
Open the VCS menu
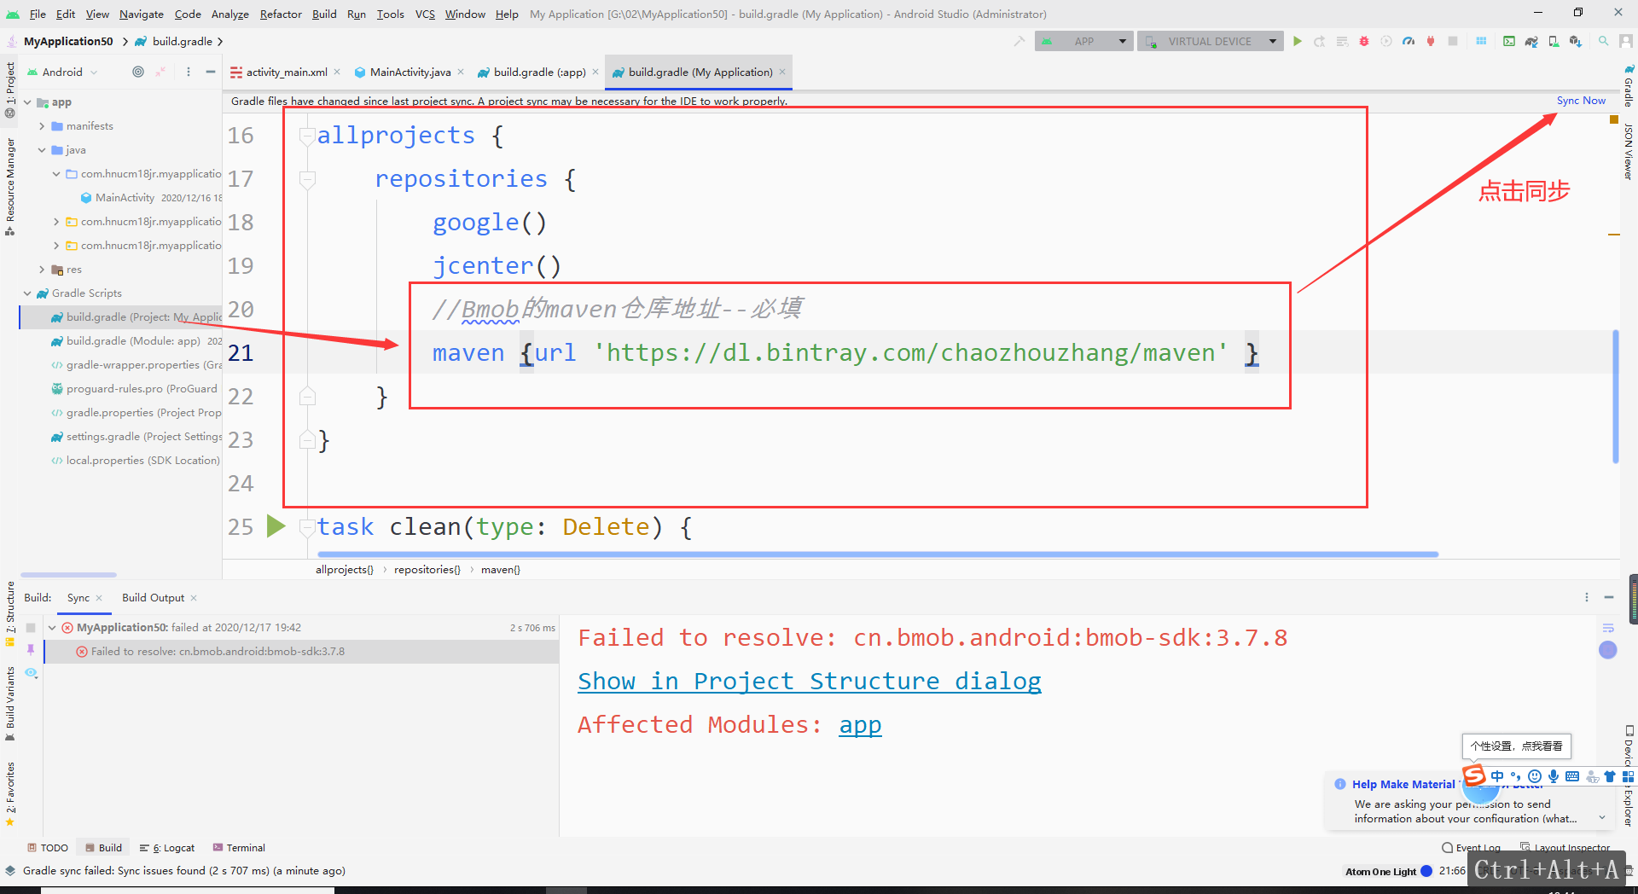[x=425, y=14]
